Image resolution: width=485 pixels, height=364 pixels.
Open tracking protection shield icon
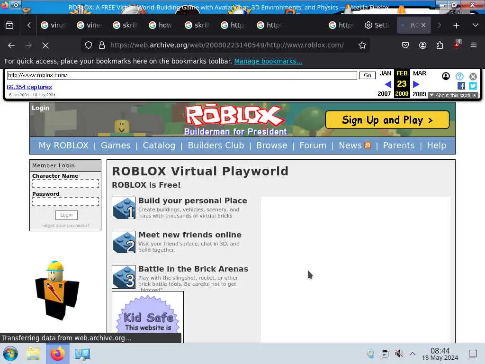89,45
